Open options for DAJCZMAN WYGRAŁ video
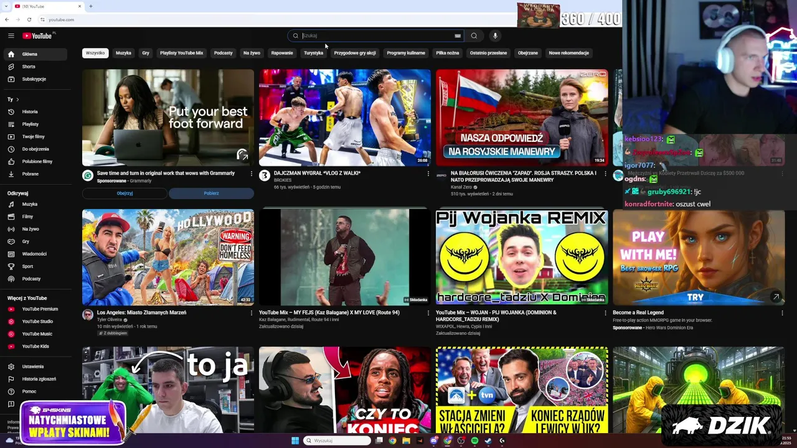Screen dimensions: 797x448 point(428,174)
